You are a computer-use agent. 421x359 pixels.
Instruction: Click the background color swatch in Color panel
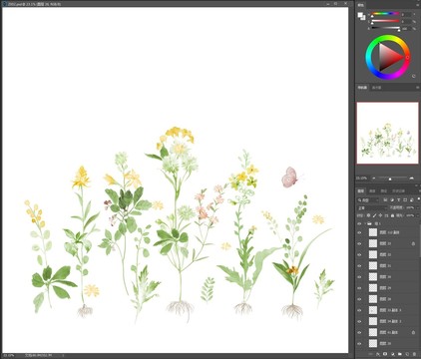[x=363, y=17]
